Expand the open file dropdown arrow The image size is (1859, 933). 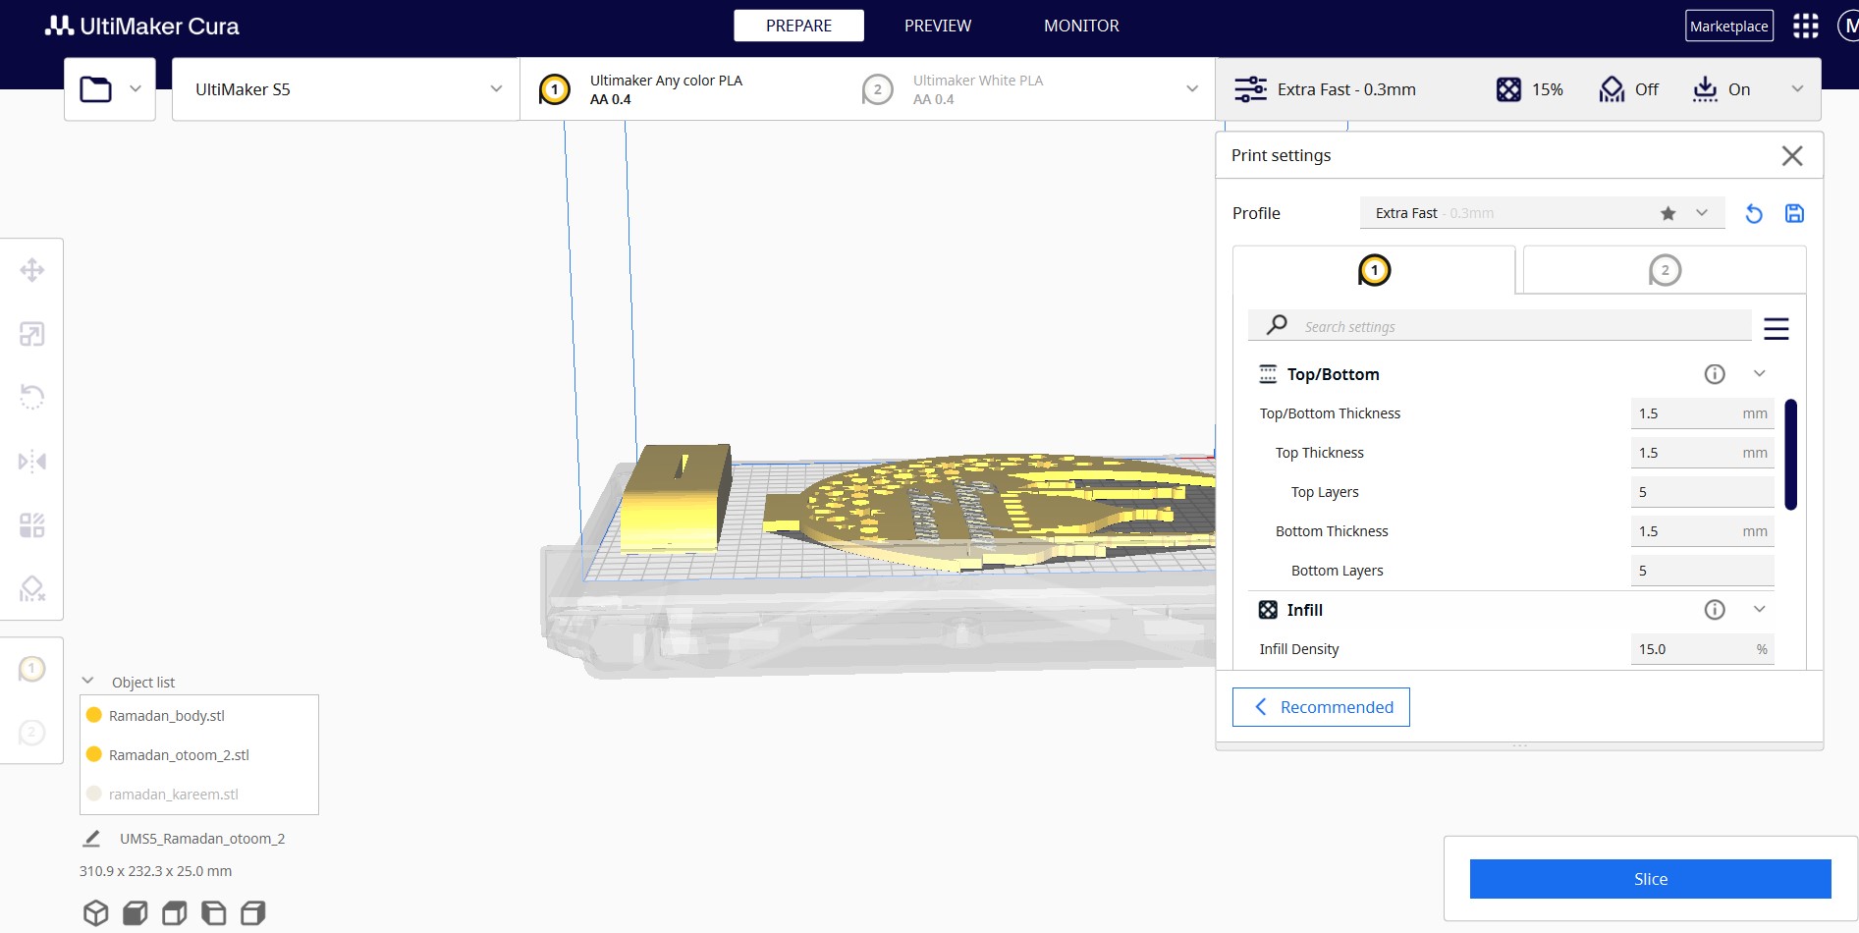click(x=136, y=89)
